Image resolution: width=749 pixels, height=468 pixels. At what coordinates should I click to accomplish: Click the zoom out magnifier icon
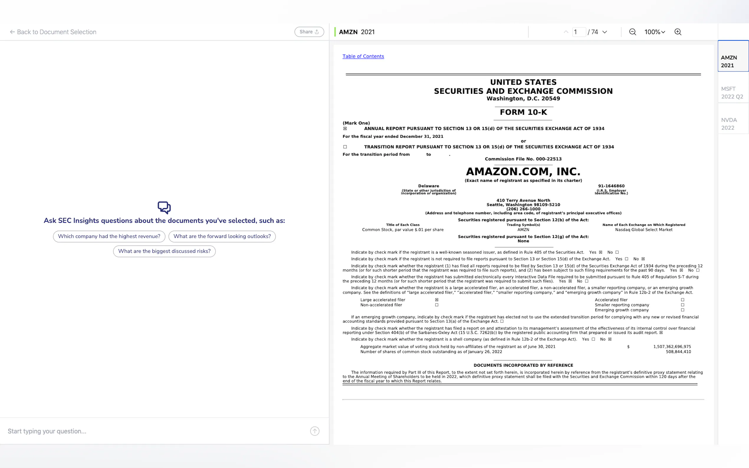click(632, 32)
